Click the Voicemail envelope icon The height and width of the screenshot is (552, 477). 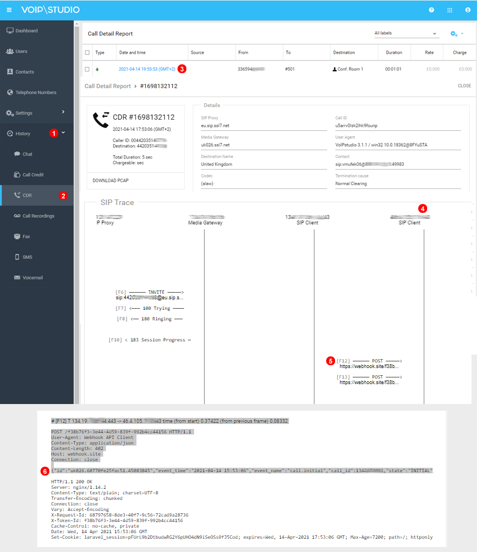pos(17,278)
